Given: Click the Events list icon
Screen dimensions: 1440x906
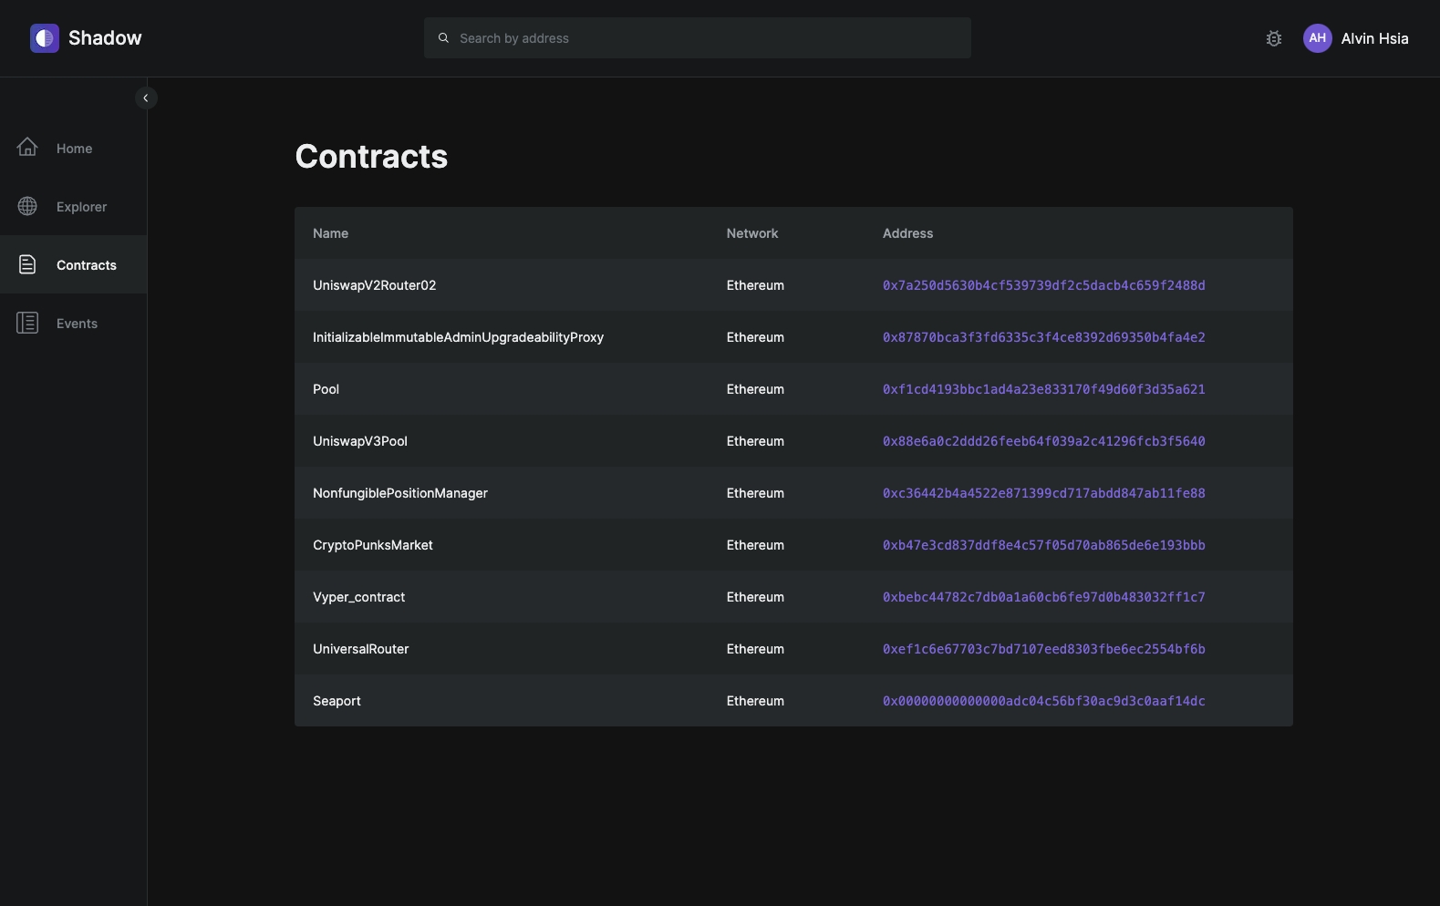Looking at the screenshot, I should point(27,323).
